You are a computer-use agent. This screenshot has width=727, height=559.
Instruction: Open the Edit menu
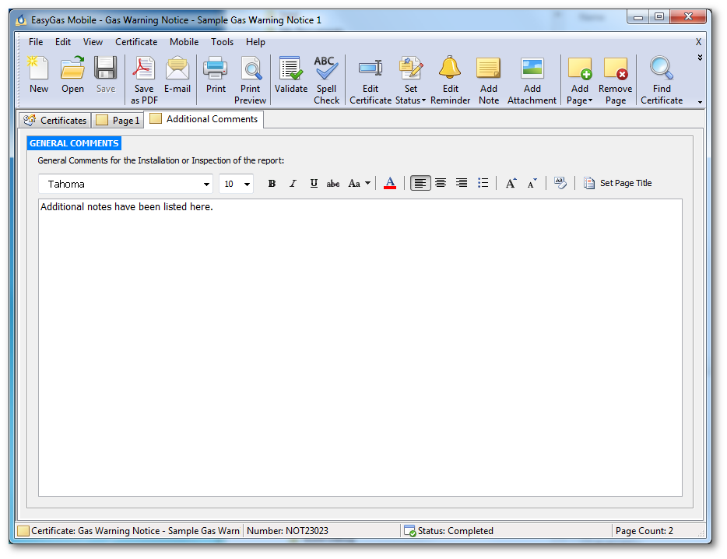point(62,42)
